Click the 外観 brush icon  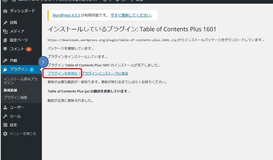click(x=5, y=60)
